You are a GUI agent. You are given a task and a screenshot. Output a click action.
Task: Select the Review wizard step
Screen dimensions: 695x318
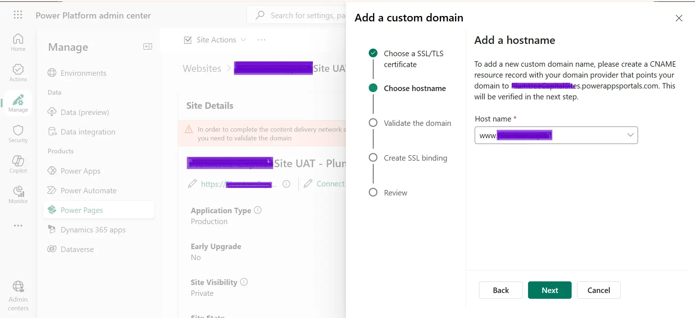click(396, 193)
